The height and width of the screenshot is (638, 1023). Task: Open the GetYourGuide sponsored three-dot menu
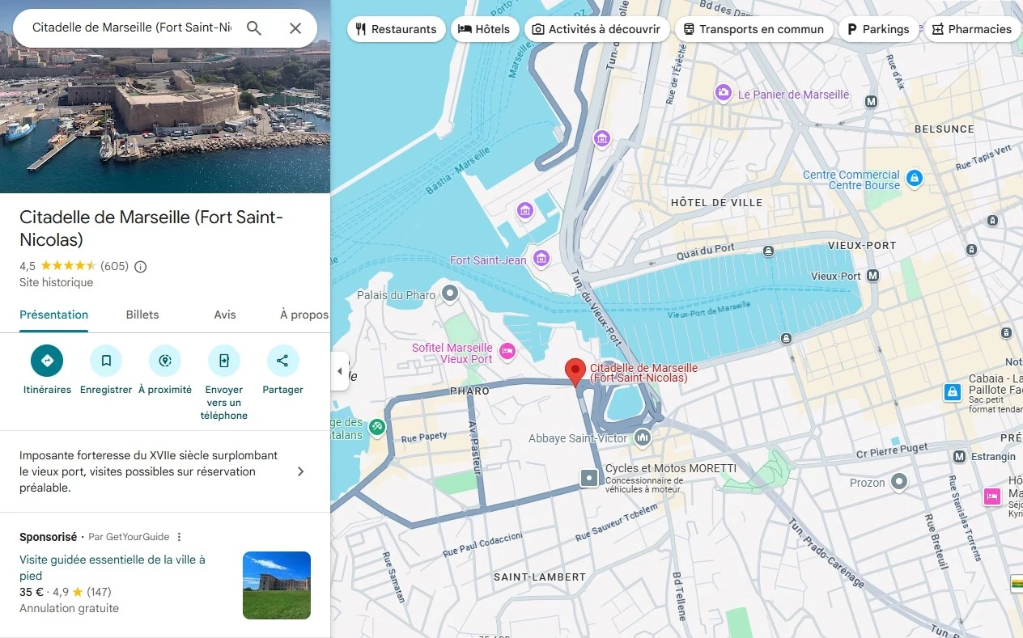(x=179, y=536)
